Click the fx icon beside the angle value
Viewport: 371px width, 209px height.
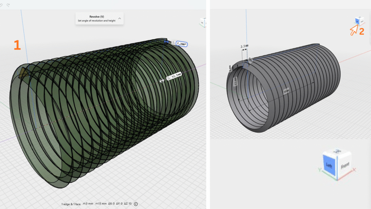pyautogui.click(x=174, y=43)
